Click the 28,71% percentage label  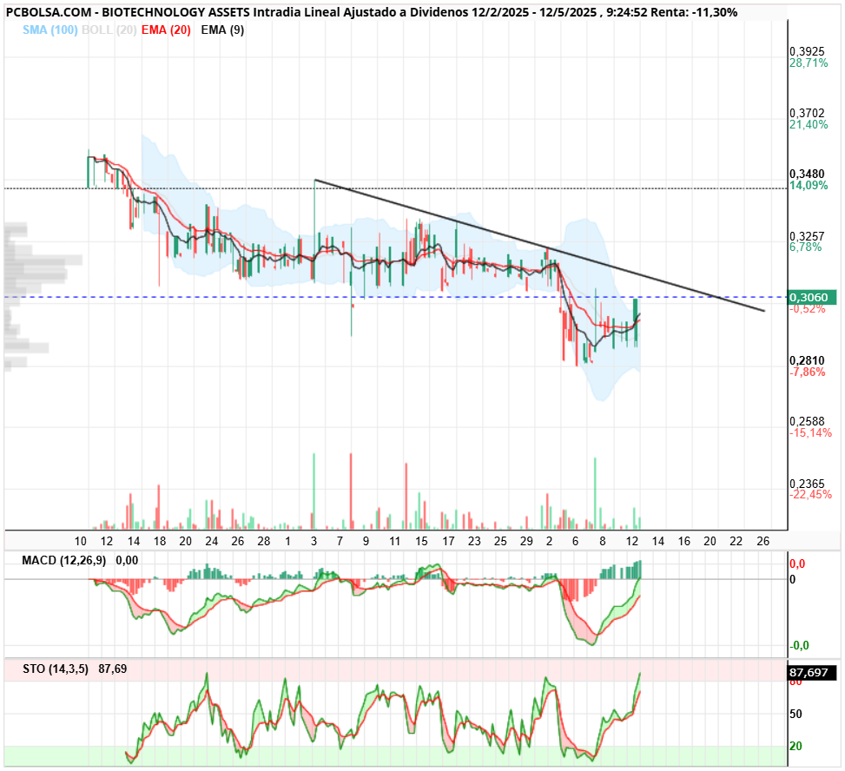(809, 63)
